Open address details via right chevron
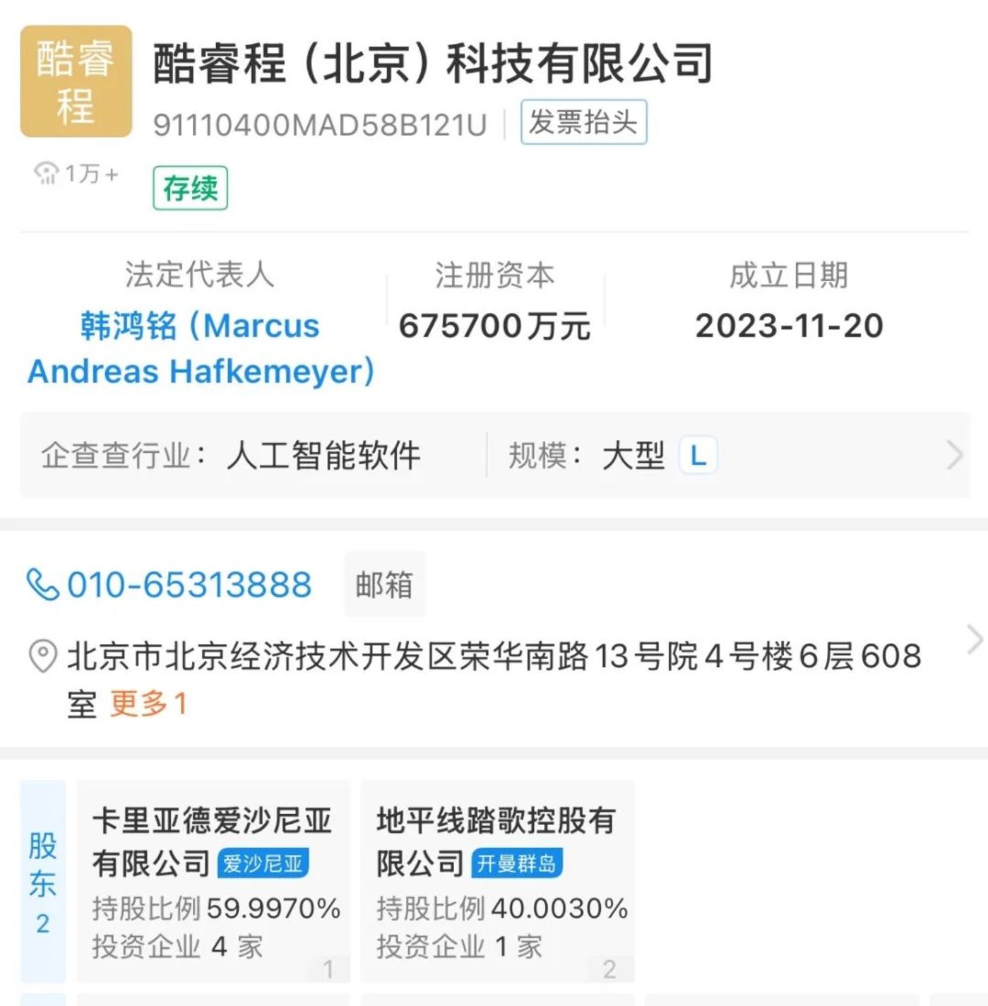This screenshot has height=1006, width=988. click(x=975, y=640)
